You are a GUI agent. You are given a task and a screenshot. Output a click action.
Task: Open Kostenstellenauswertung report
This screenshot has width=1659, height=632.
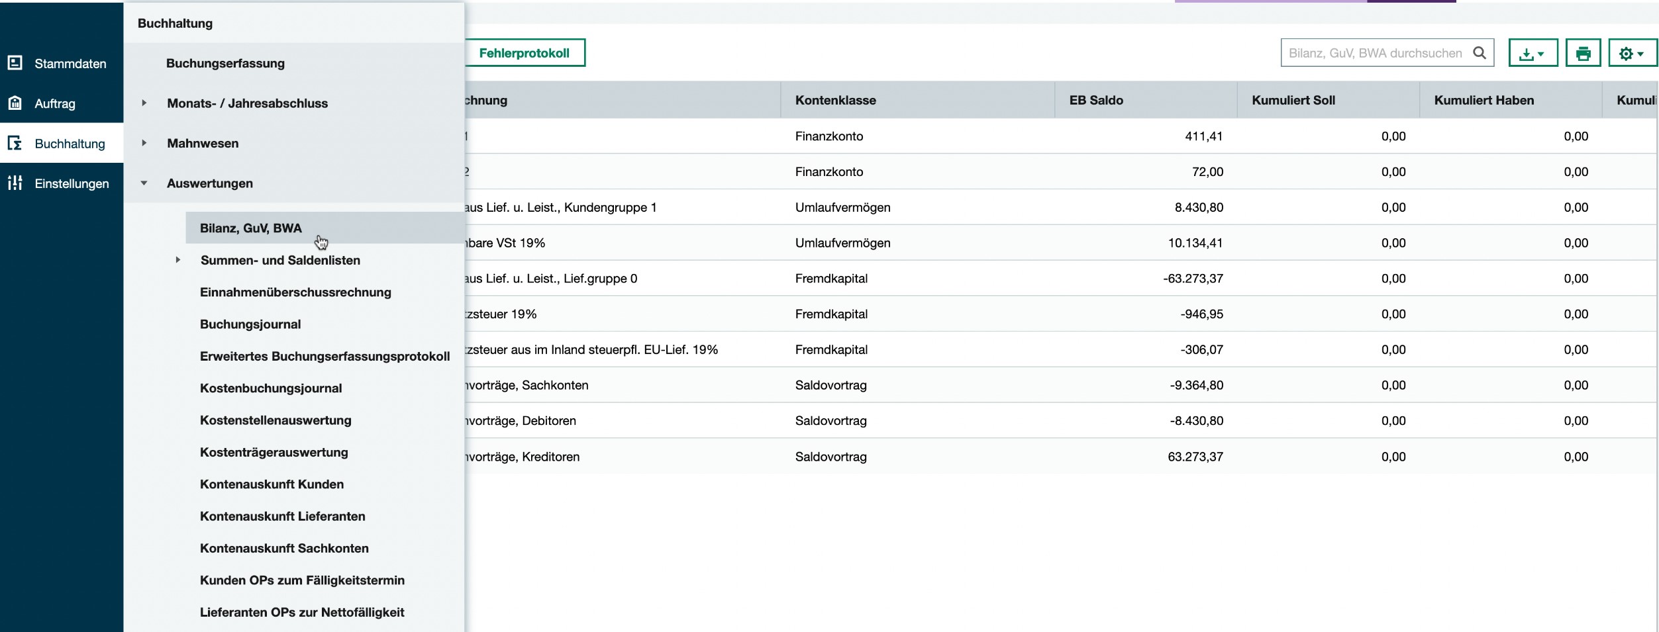276,420
